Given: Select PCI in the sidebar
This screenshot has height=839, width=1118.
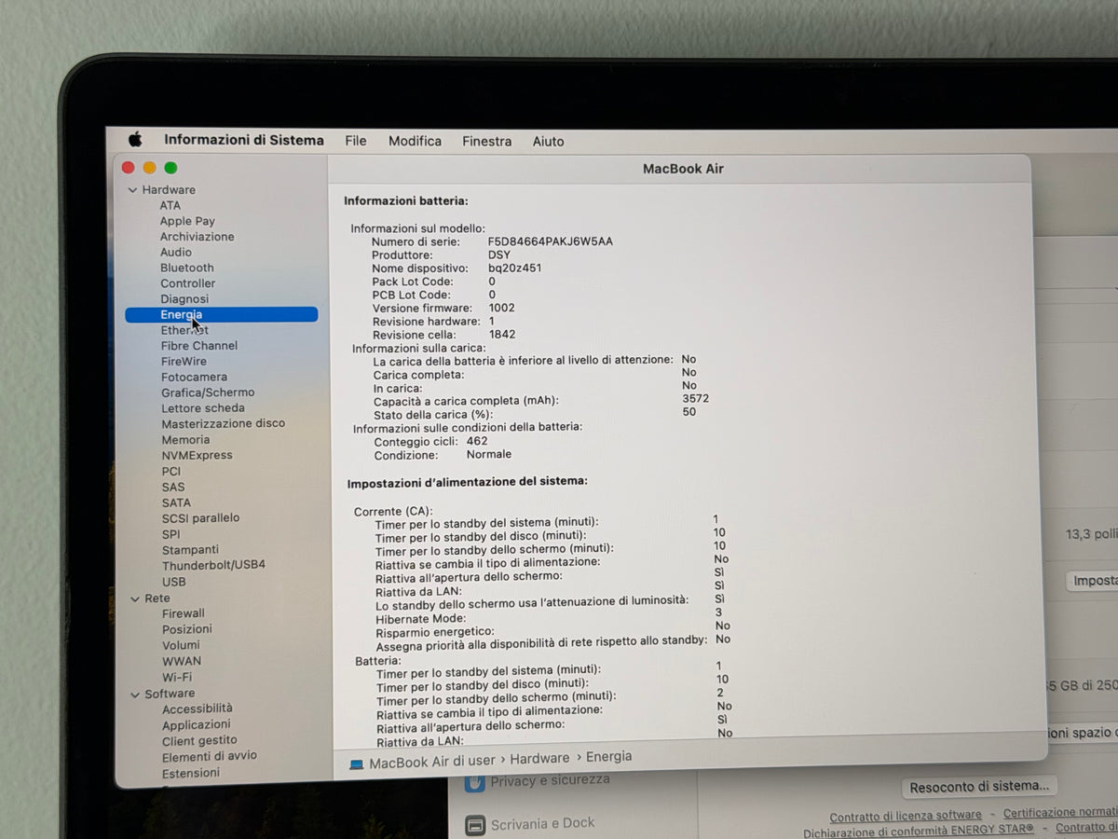Looking at the screenshot, I should (x=171, y=472).
